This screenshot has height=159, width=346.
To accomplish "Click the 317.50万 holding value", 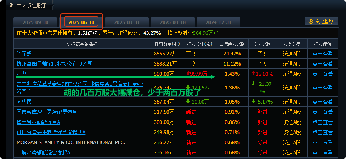I will [x=164, y=112].
